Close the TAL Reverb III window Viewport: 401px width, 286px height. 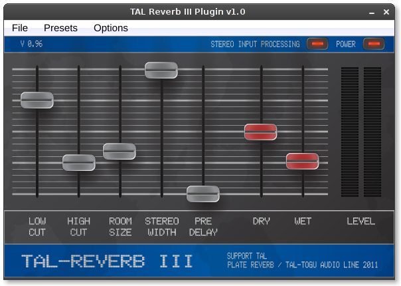tap(386, 12)
